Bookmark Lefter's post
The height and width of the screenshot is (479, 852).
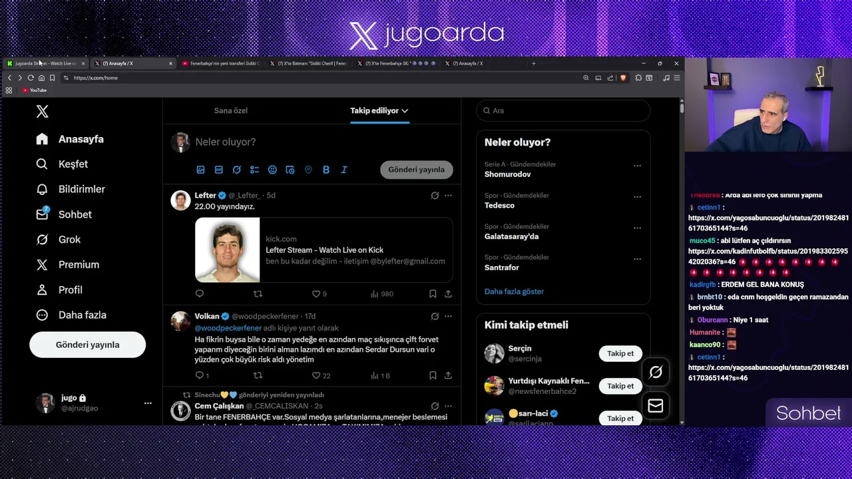click(x=433, y=293)
